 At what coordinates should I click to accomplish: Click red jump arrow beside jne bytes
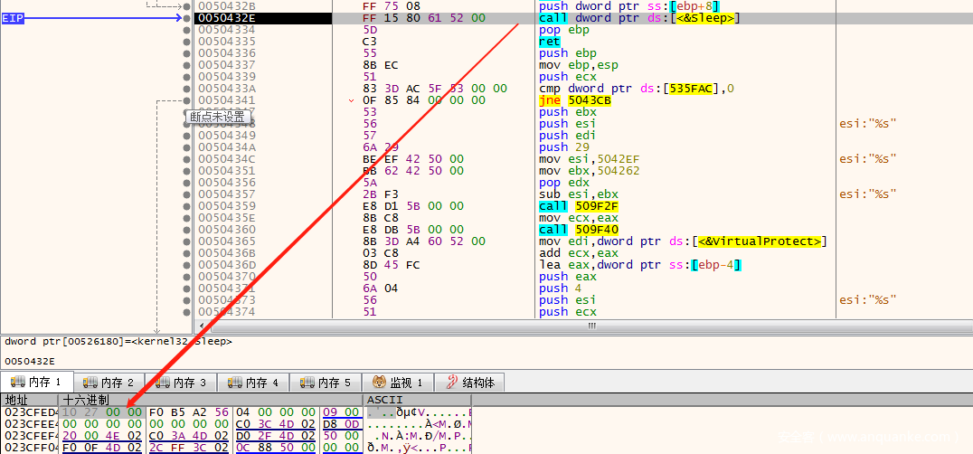351,101
